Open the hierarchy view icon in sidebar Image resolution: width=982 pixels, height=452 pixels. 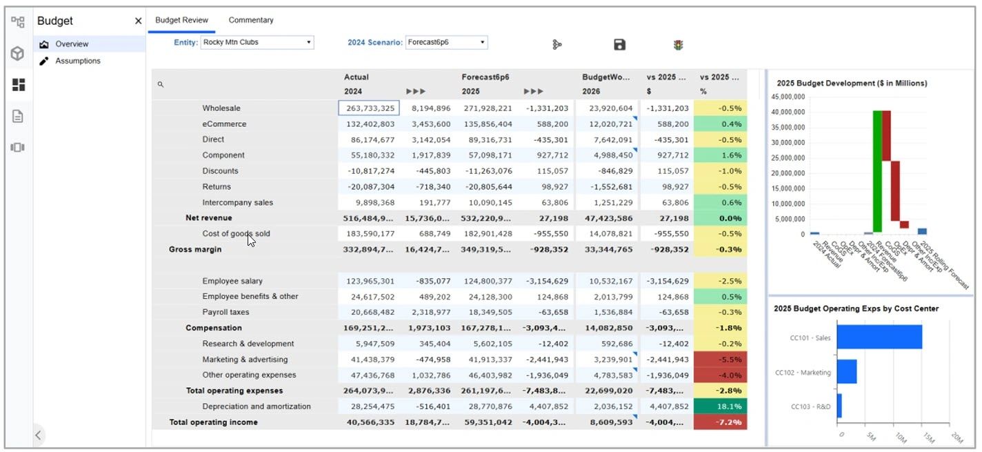(x=17, y=21)
